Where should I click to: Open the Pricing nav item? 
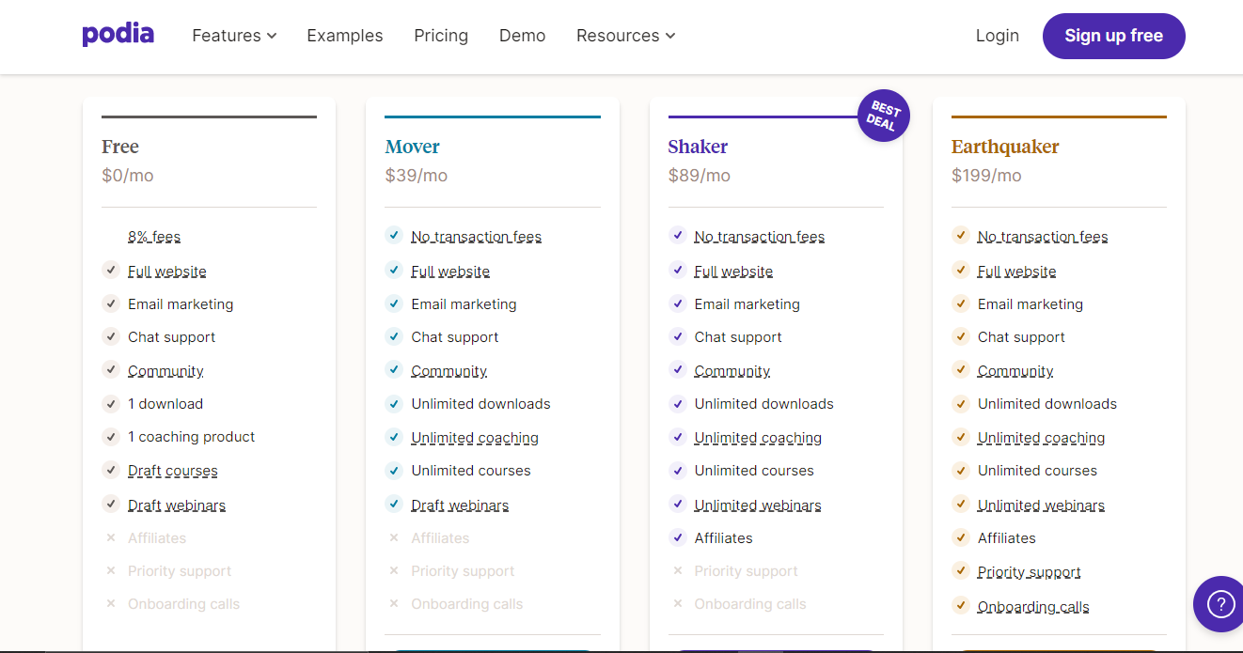pos(441,36)
